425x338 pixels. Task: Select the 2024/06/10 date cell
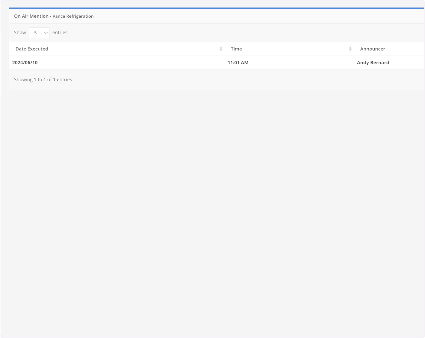(25, 63)
